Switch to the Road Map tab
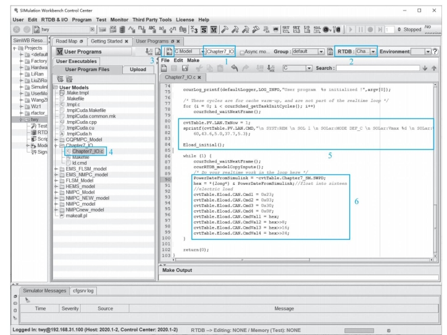The image size is (447, 335). tap(69, 41)
